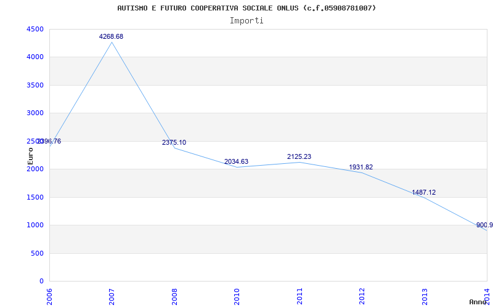Click the 2007 x-axis year label
Image resolution: width=493 pixels, height=308 pixels.
tap(112, 297)
